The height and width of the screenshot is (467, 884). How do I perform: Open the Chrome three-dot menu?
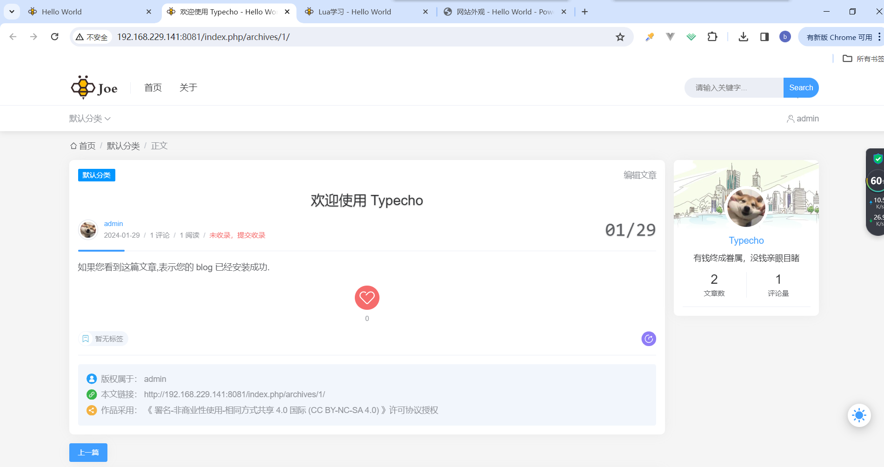click(x=879, y=37)
